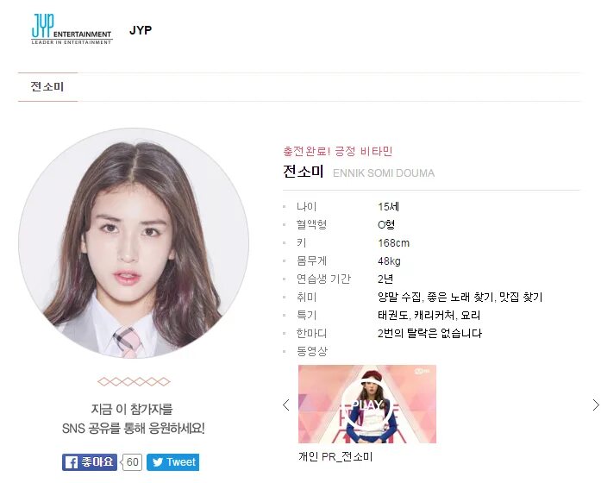The height and width of the screenshot is (483, 601).
Task: Click the JYP Entertainment logo
Action: tap(72, 29)
